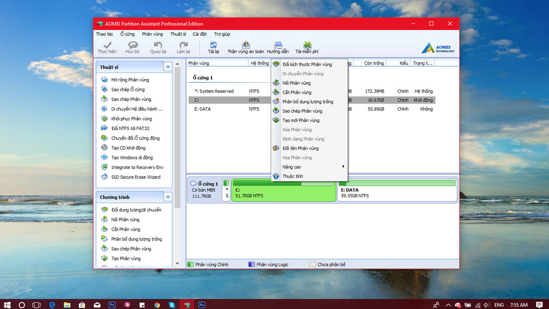Click the Sao chép Ổ cứng wizard icon
549x309 pixels.
tap(105, 90)
